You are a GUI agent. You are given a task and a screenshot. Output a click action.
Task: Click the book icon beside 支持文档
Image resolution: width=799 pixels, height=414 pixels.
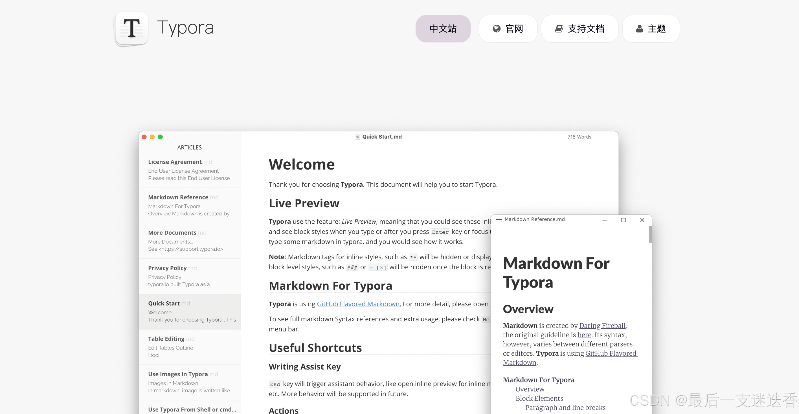pyautogui.click(x=559, y=28)
